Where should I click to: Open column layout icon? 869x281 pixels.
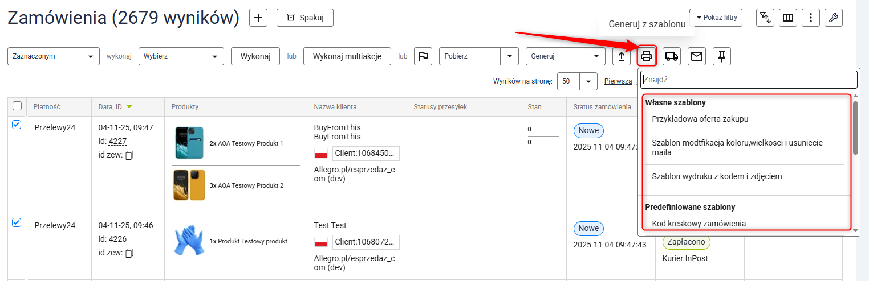pyautogui.click(x=787, y=18)
